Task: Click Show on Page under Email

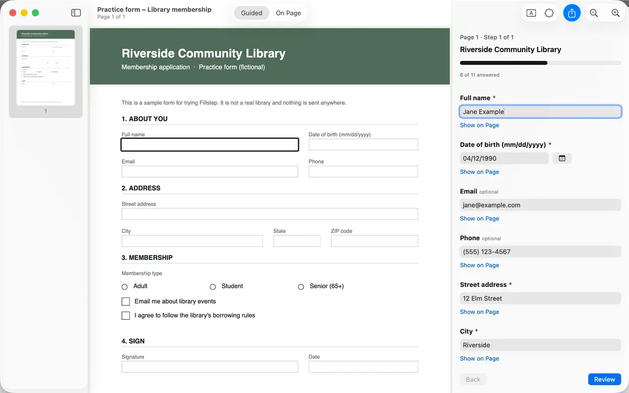Action: 480,219
